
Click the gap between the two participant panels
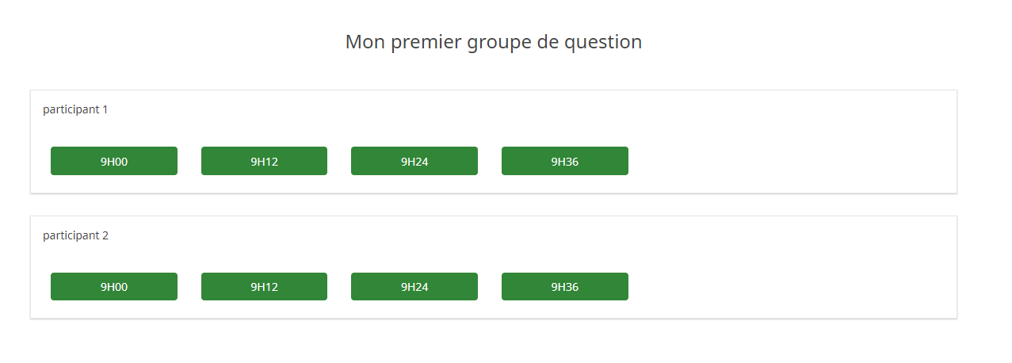pyautogui.click(x=493, y=204)
